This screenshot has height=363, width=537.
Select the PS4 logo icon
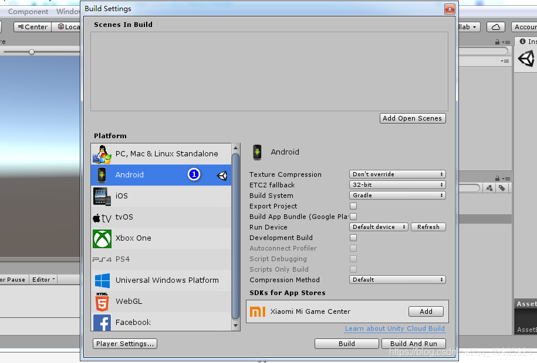102,259
